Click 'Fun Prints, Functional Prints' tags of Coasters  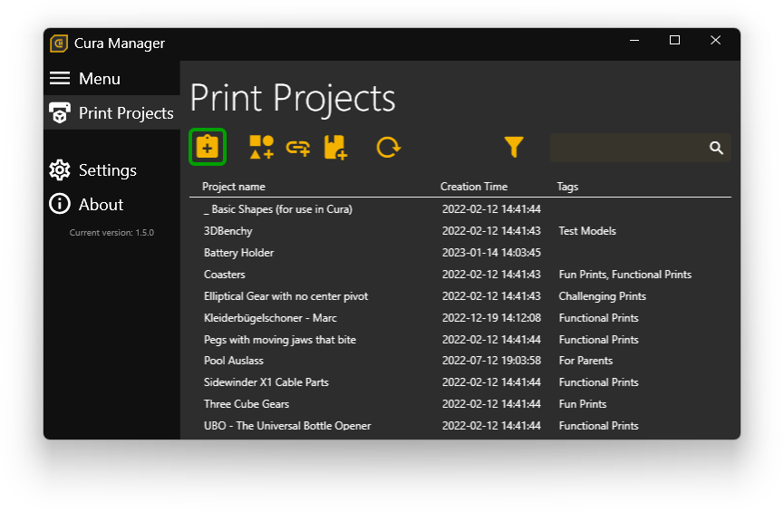click(625, 275)
